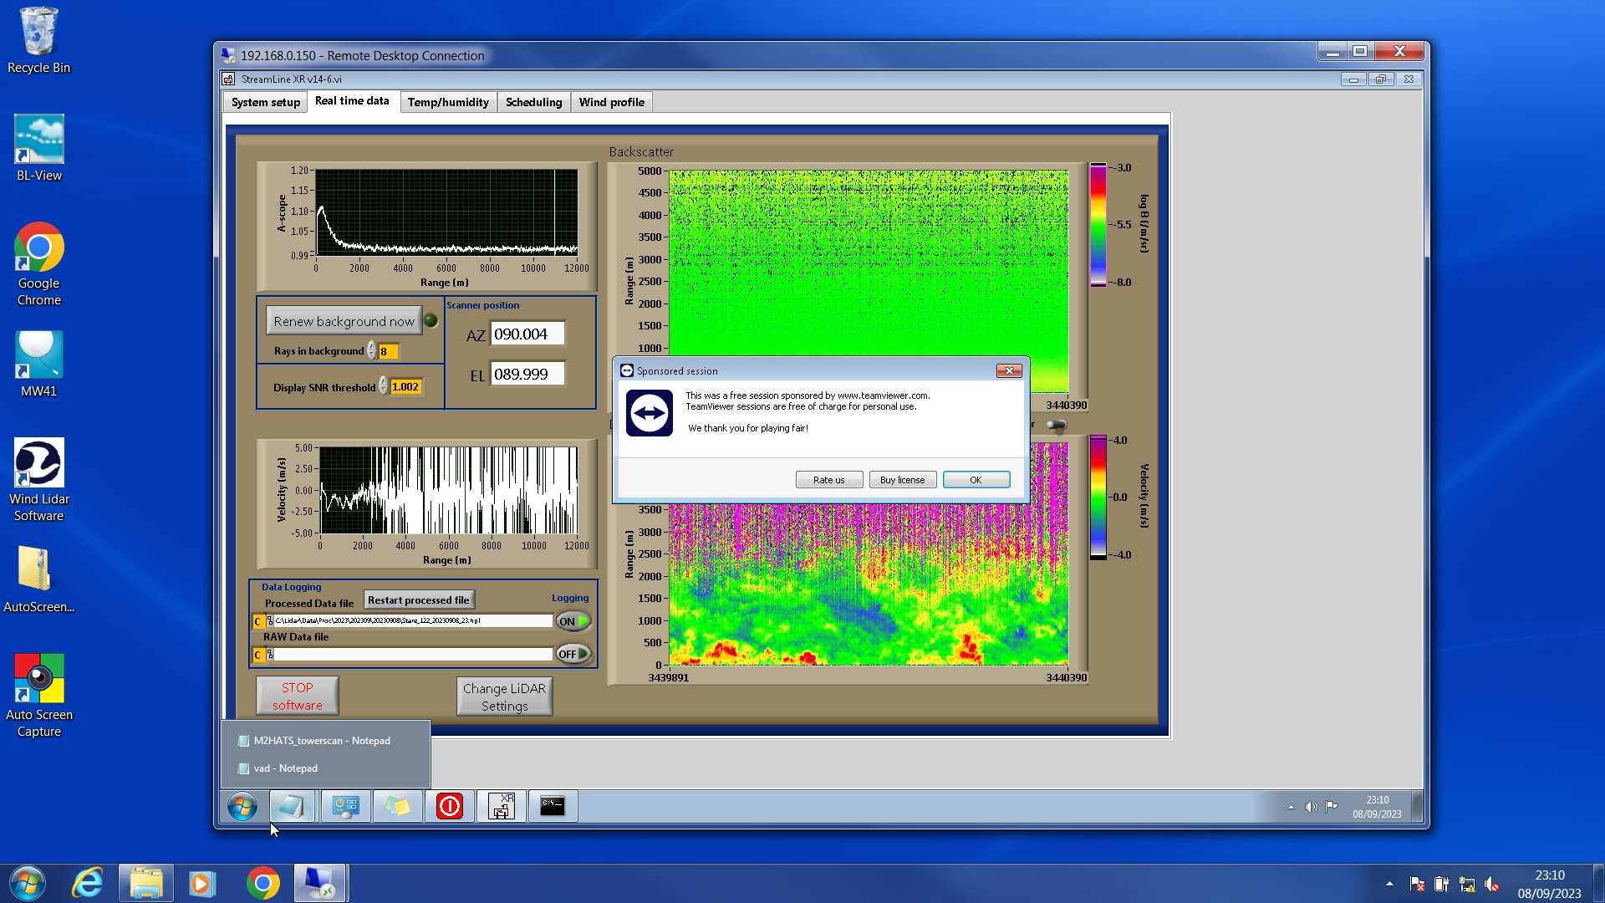This screenshot has height=903, width=1605.
Task: Click the Remote Desktop icon in the host taskbar
Action: [x=320, y=883]
